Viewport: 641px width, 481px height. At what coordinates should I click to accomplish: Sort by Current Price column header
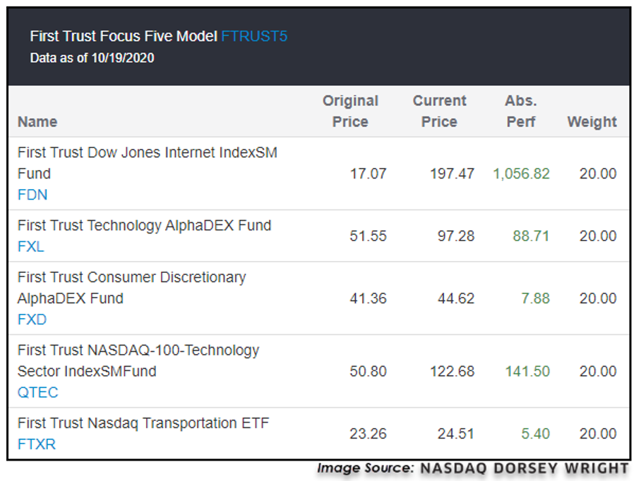click(439, 111)
